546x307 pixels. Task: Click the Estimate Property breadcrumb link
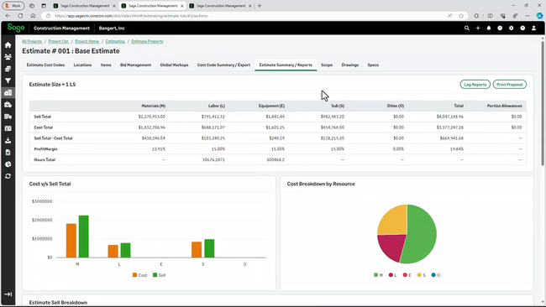tap(147, 41)
